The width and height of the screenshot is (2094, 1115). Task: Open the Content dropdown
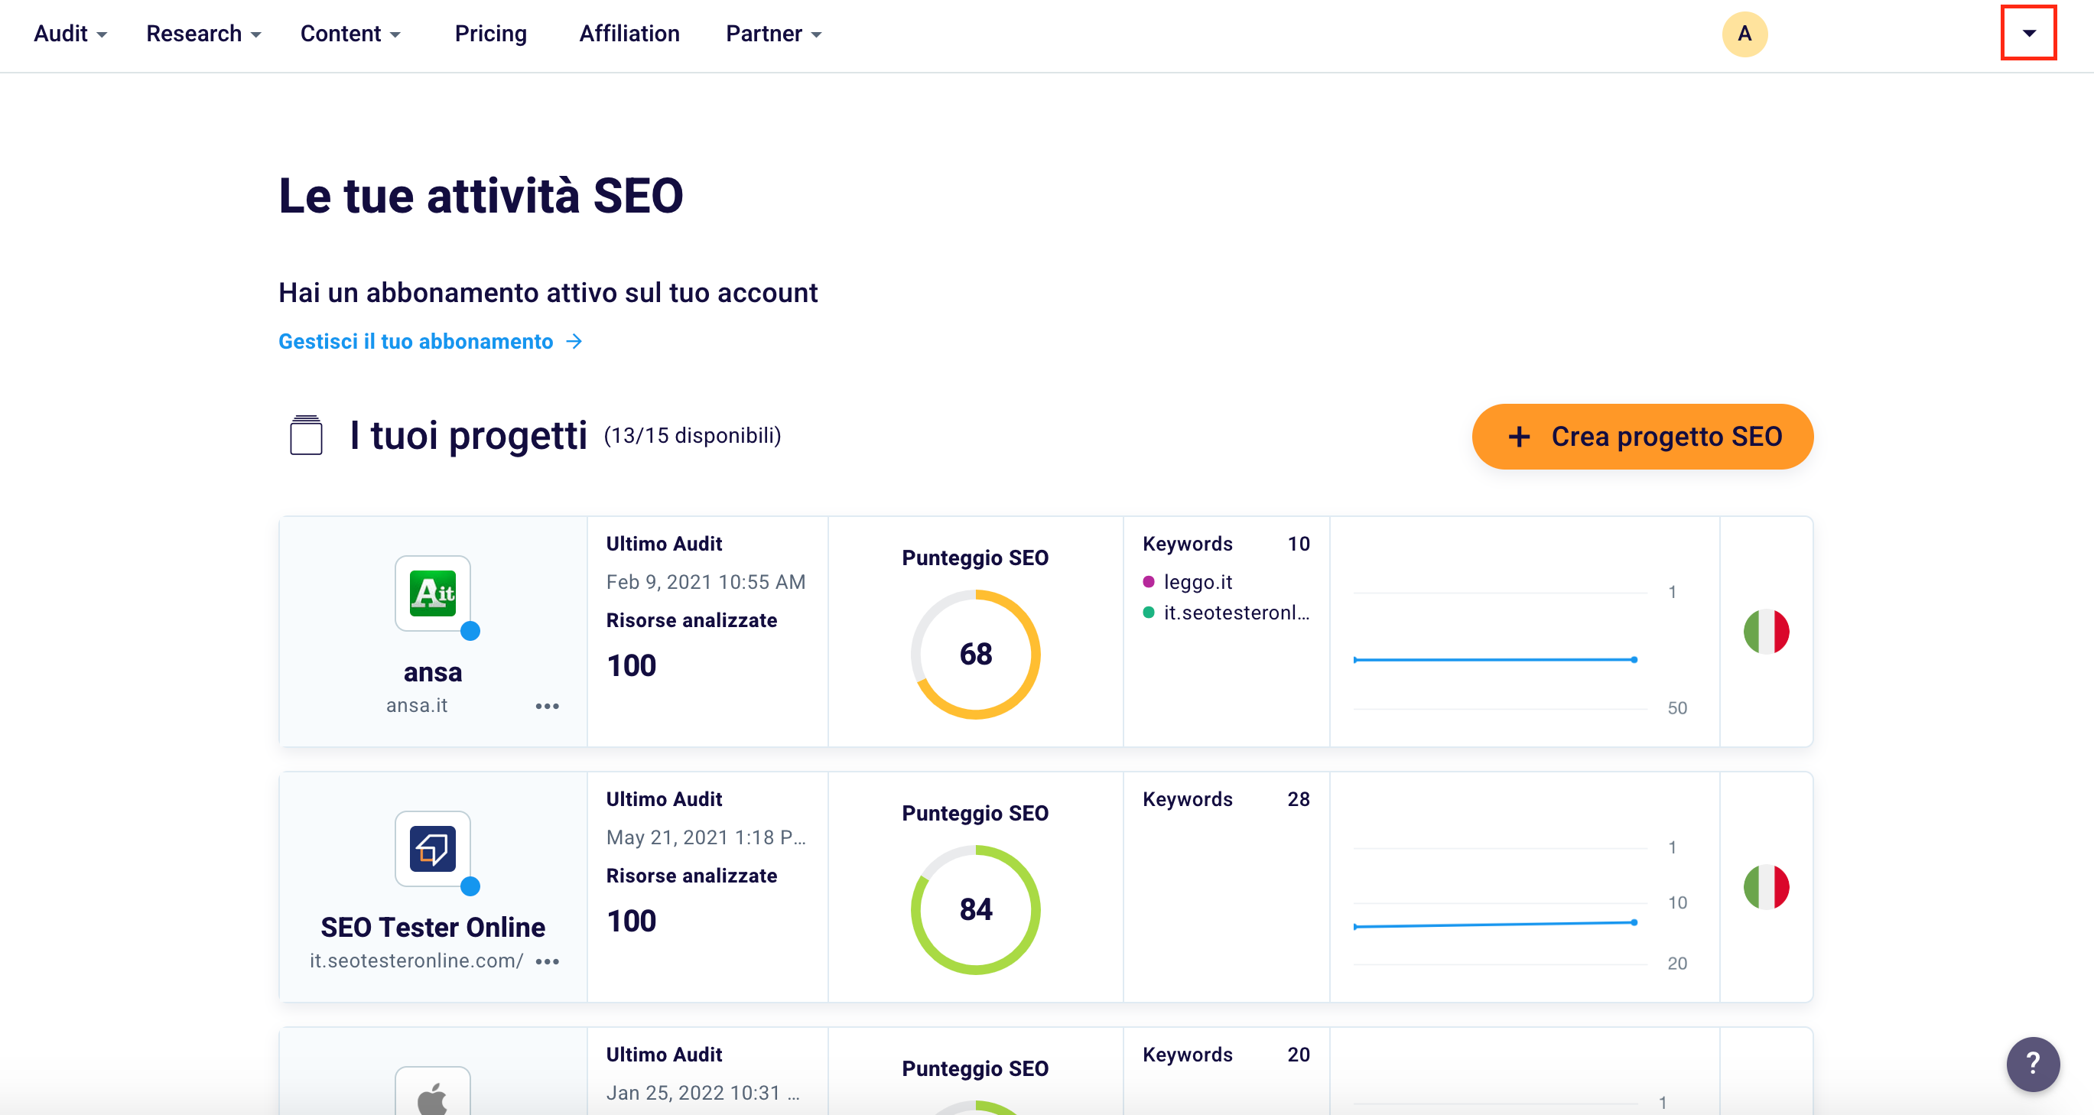click(350, 34)
